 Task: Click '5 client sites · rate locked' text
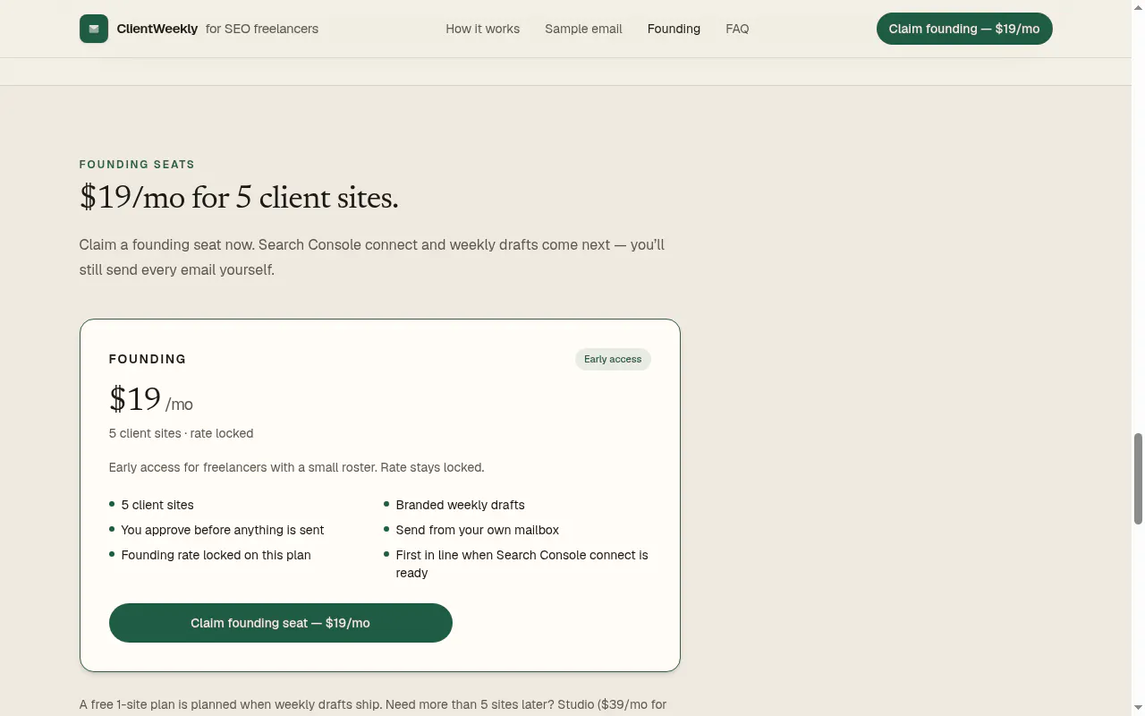click(x=182, y=433)
